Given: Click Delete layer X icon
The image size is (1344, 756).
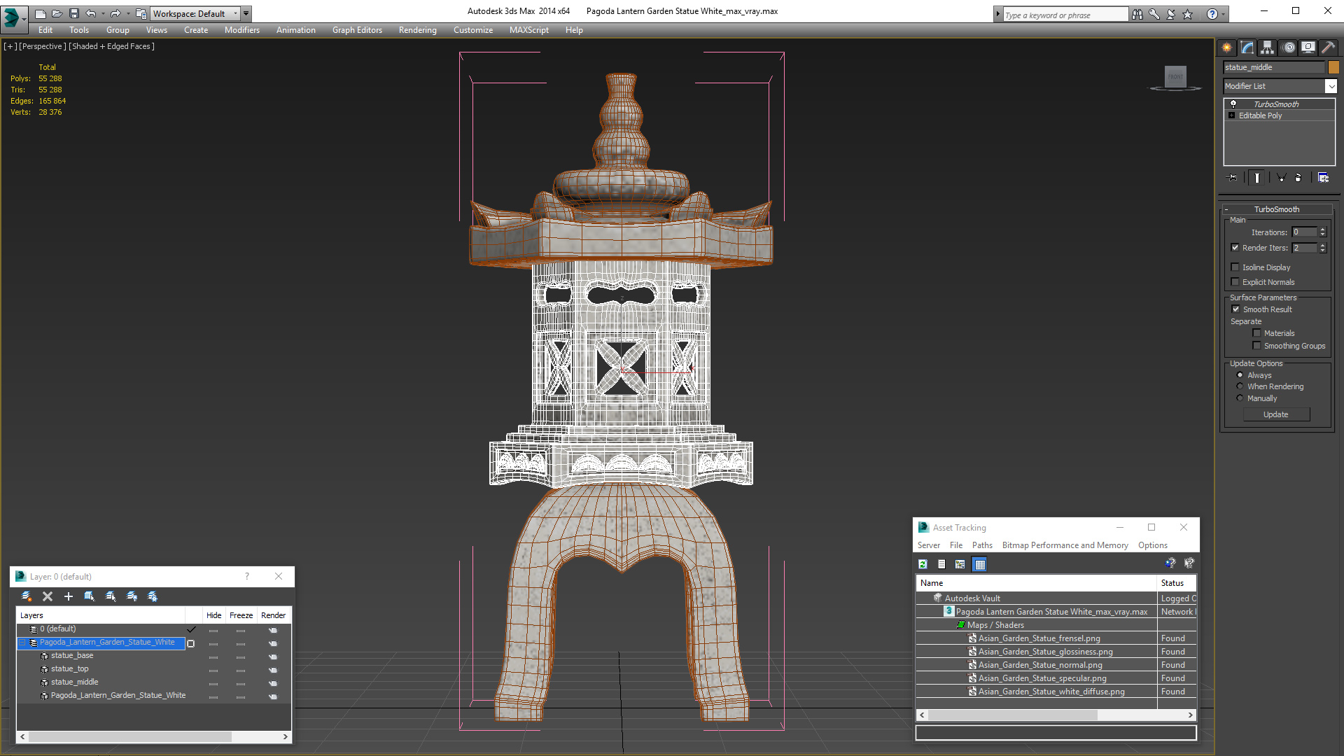Looking at the screenshot, I should click(x=48, y=596).
